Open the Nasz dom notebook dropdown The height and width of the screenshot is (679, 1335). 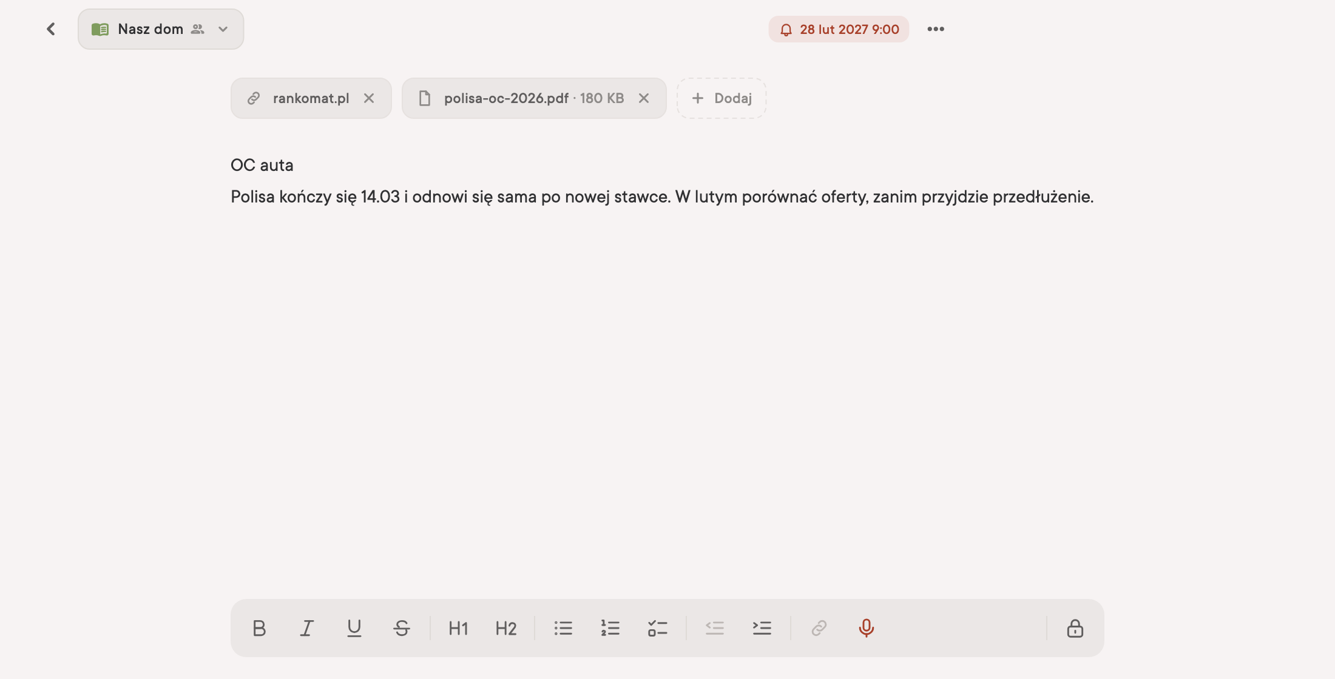[x=161, y=29]
